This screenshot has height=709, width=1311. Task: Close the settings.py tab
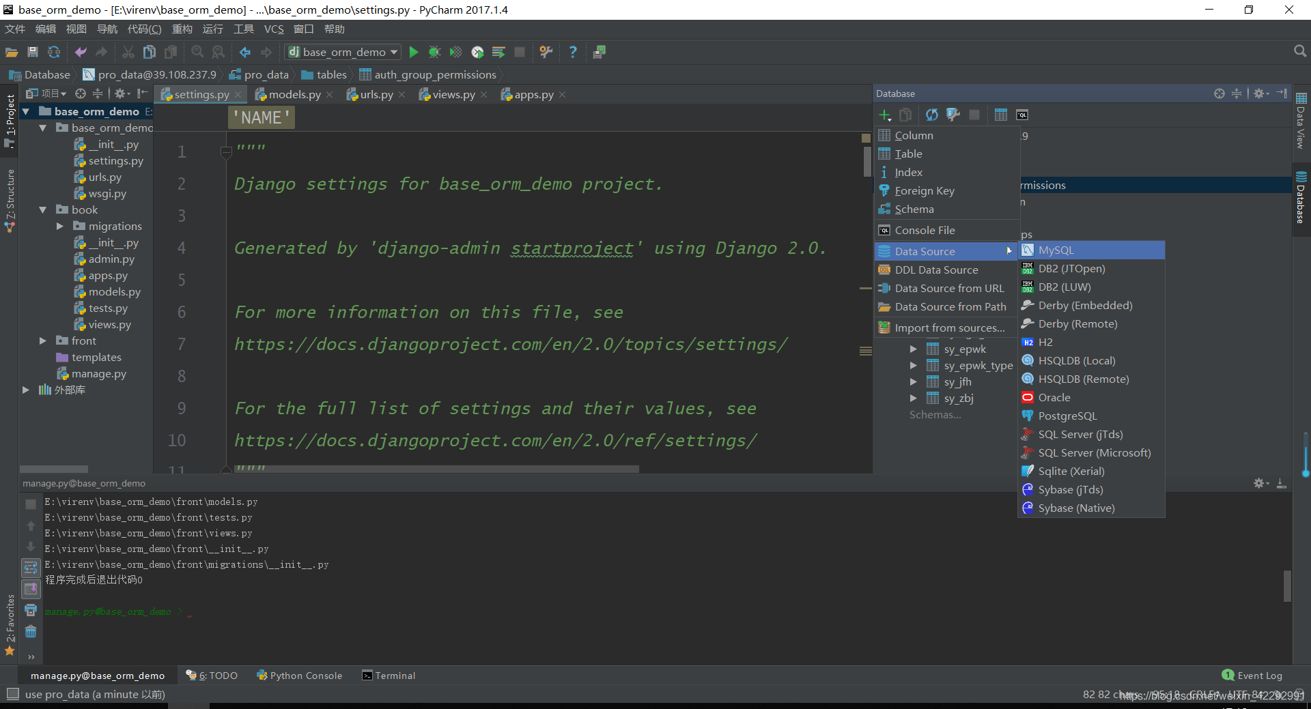coord(238,95)
